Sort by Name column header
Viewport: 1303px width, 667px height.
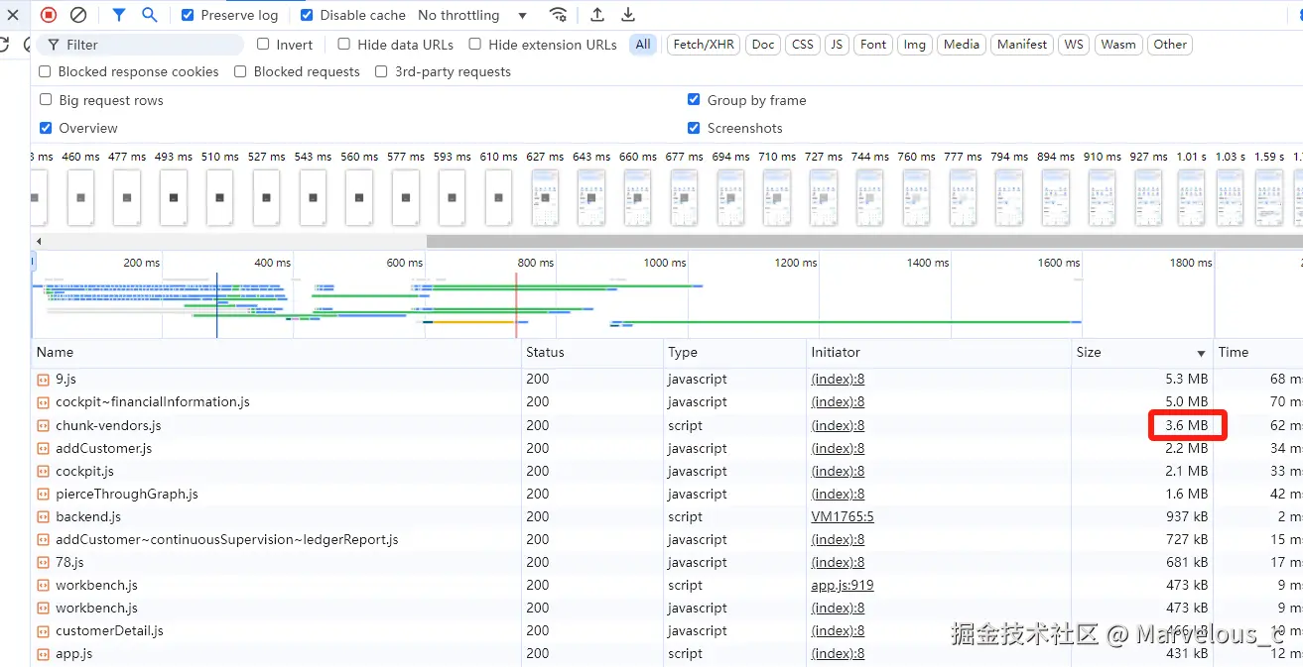[277, 353]
